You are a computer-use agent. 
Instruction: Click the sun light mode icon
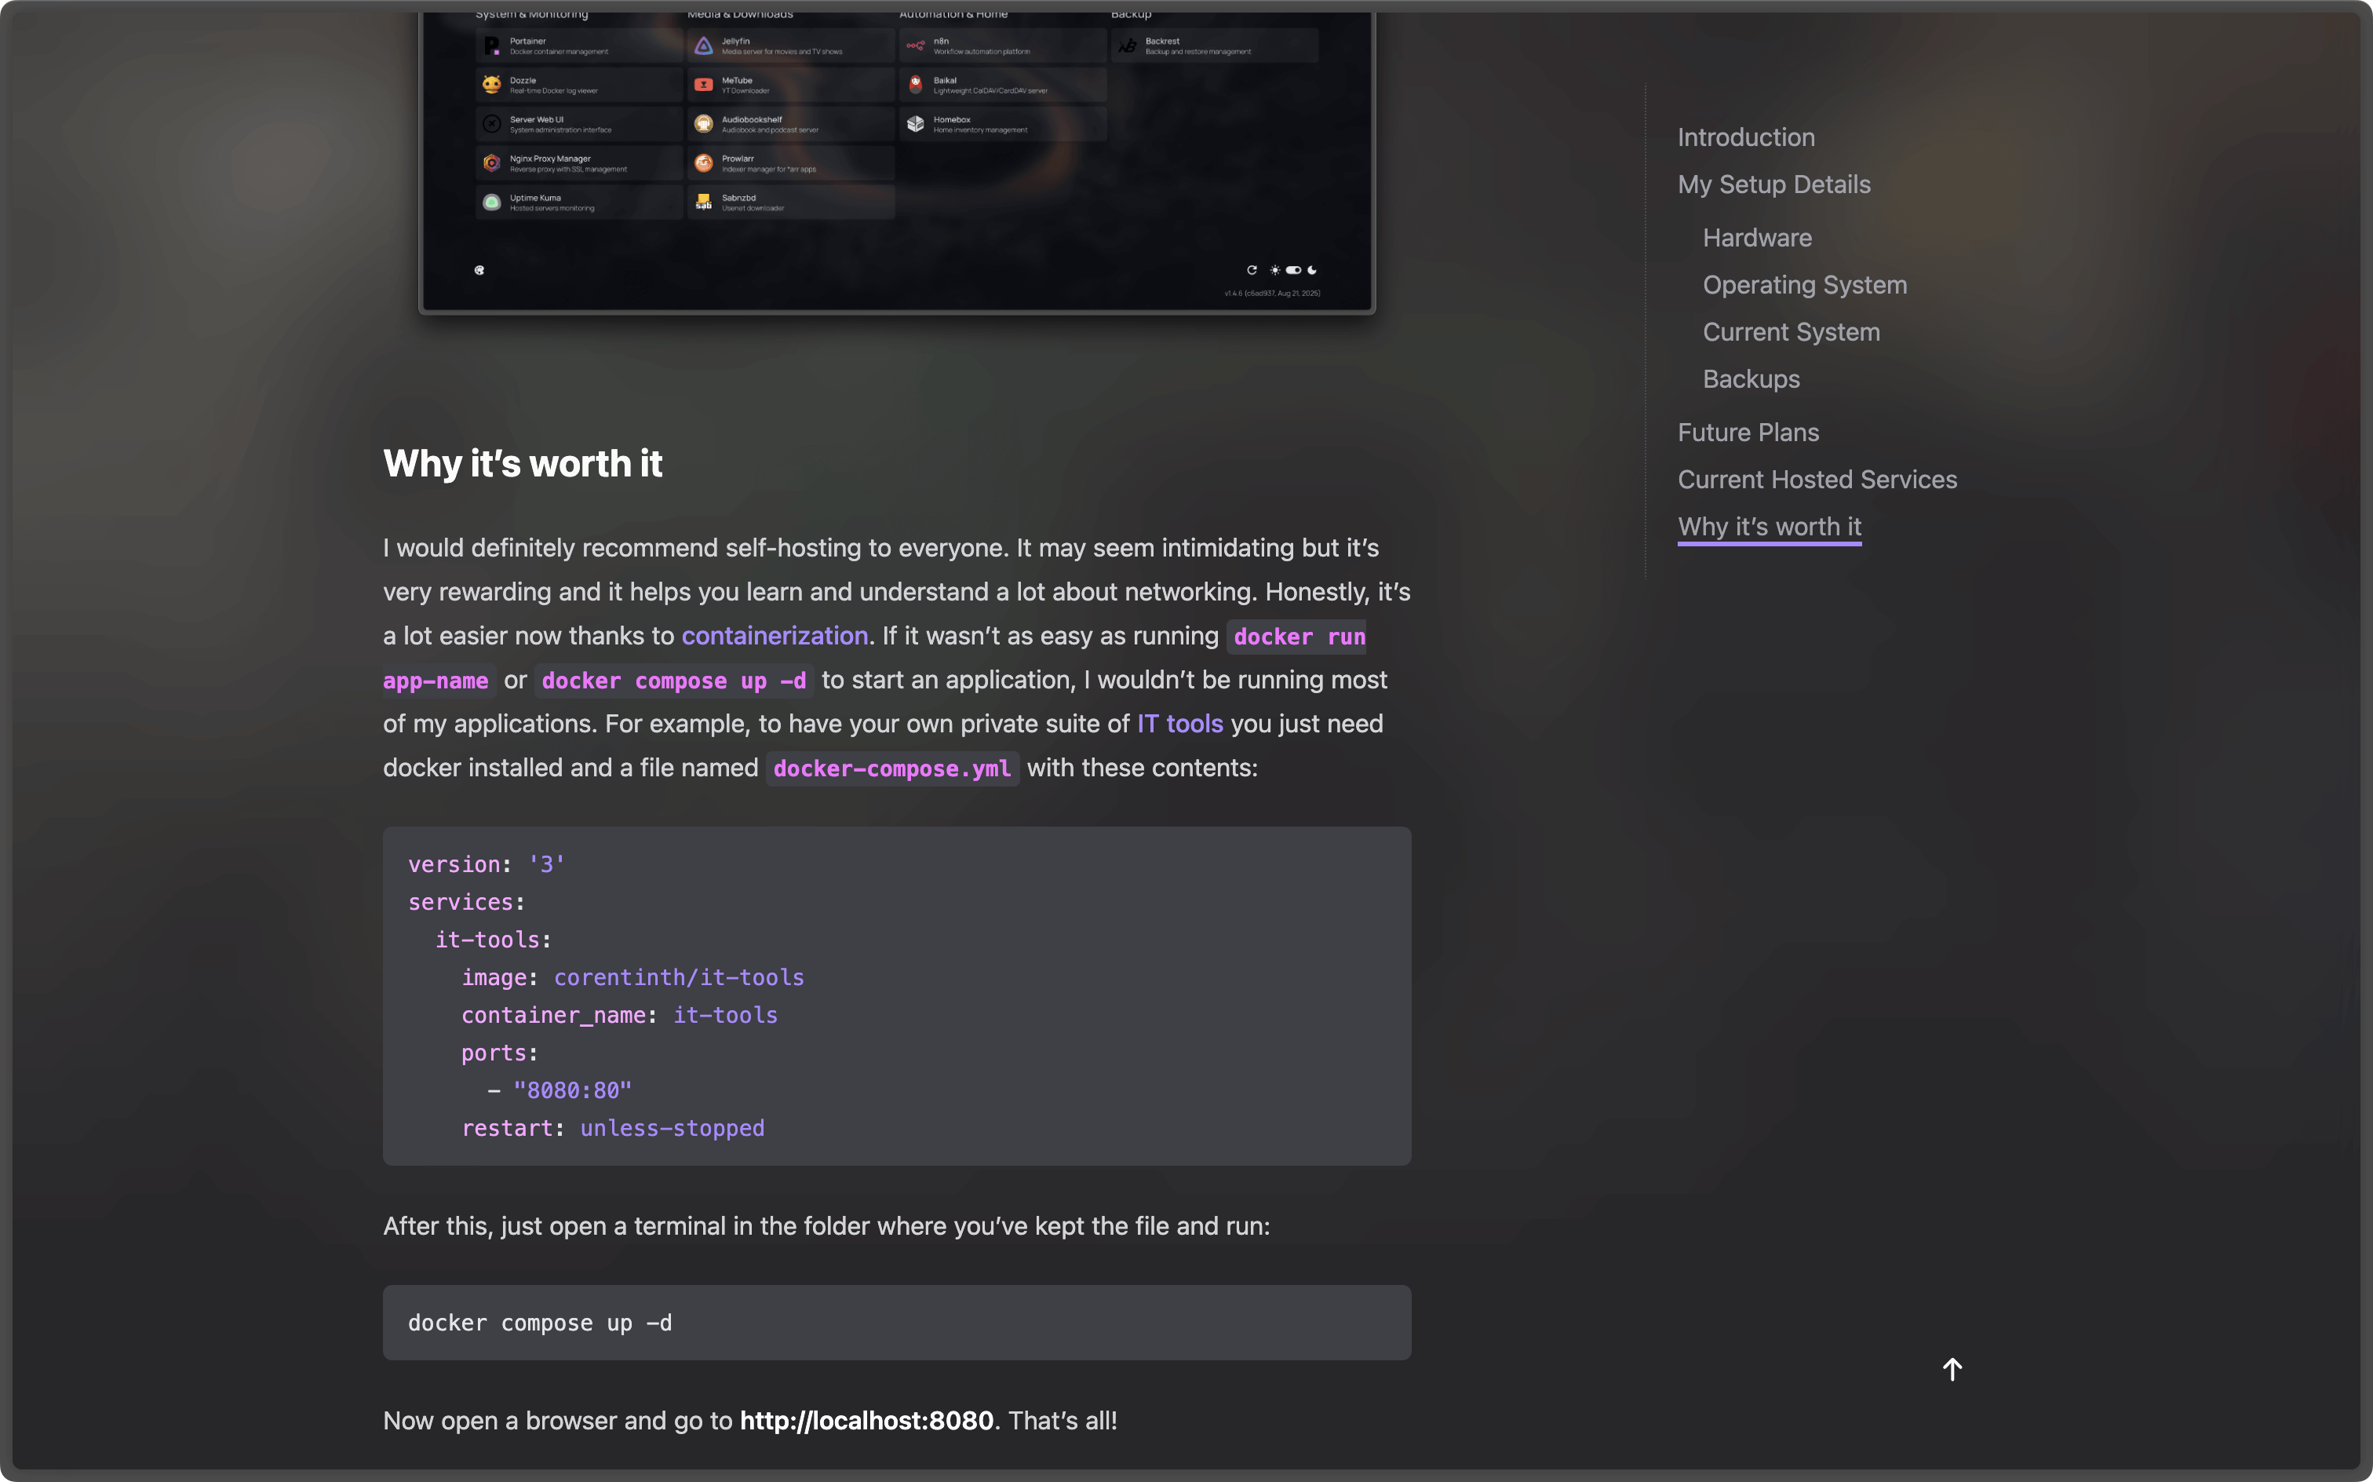point(1274,271)
